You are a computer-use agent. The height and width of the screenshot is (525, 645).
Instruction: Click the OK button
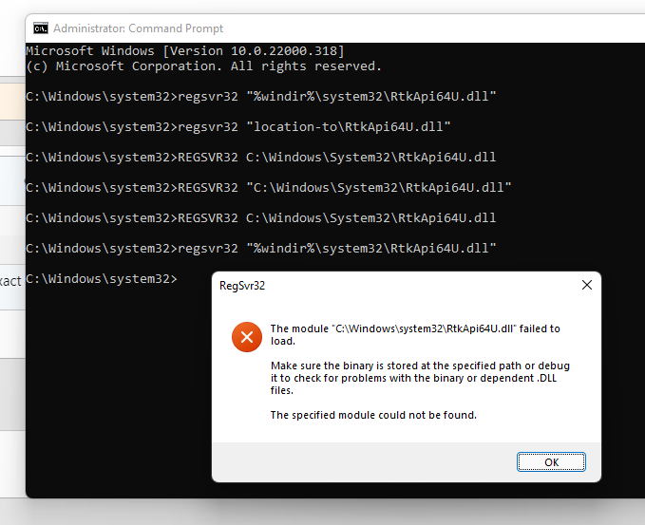(551, 462)
